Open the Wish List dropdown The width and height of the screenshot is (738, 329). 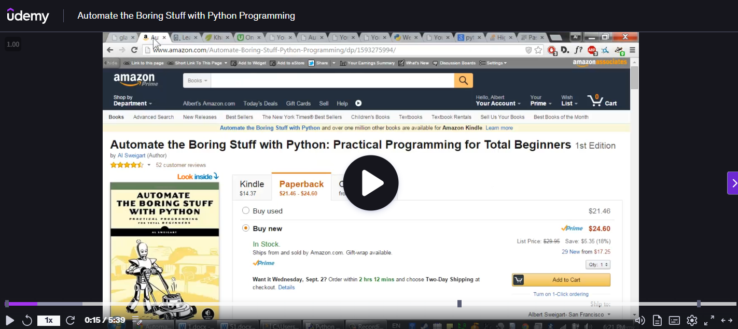[x=569, y=101]
